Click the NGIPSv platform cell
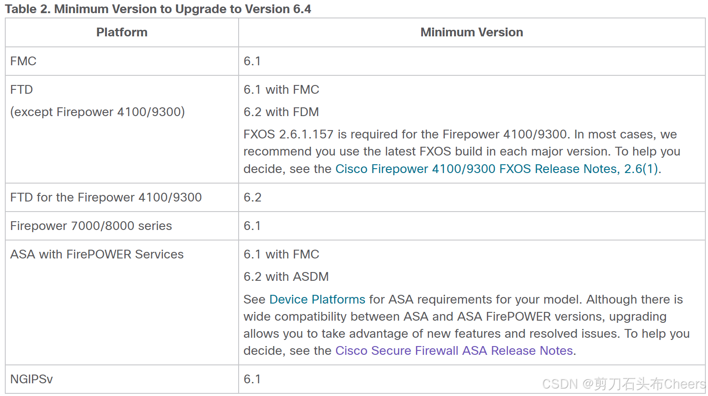The image size is (708, 396). coord(122,379)
